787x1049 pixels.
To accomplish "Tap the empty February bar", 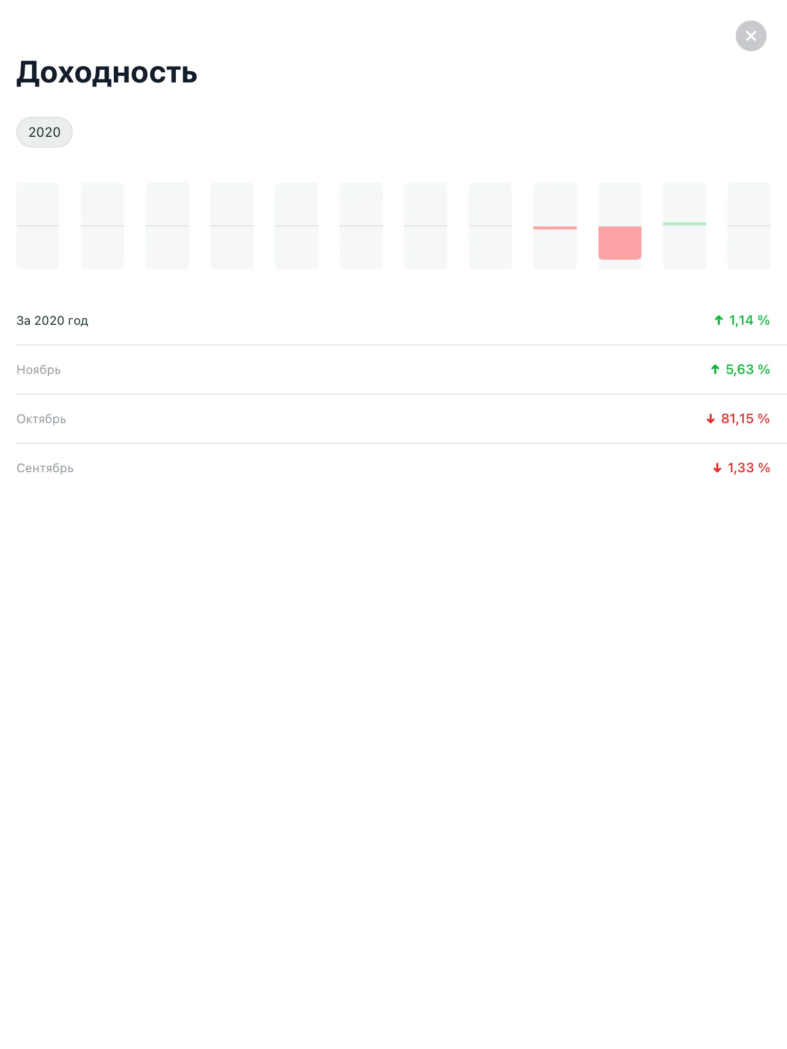I will click(x=102, y=226).
